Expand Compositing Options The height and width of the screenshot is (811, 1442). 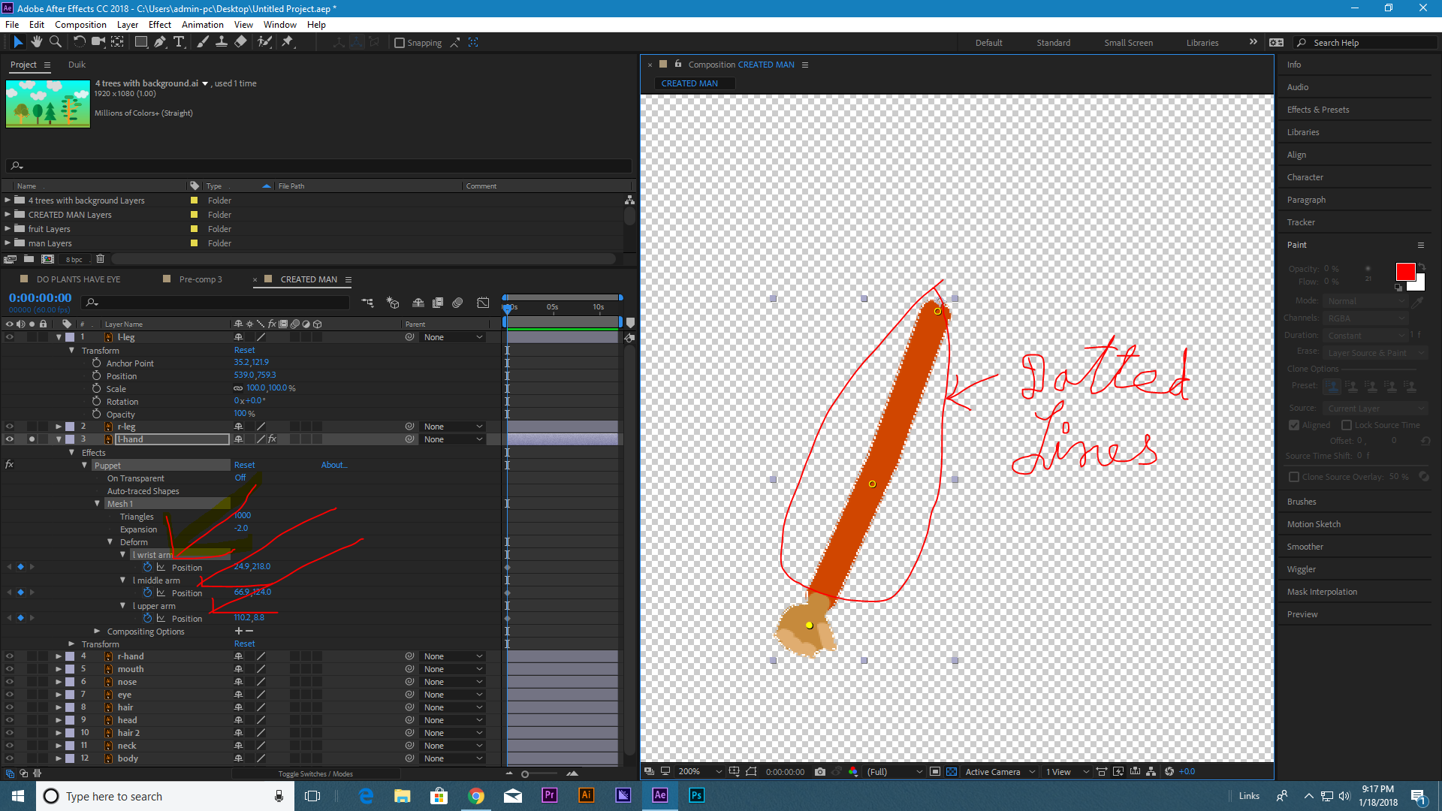(98, 632)
